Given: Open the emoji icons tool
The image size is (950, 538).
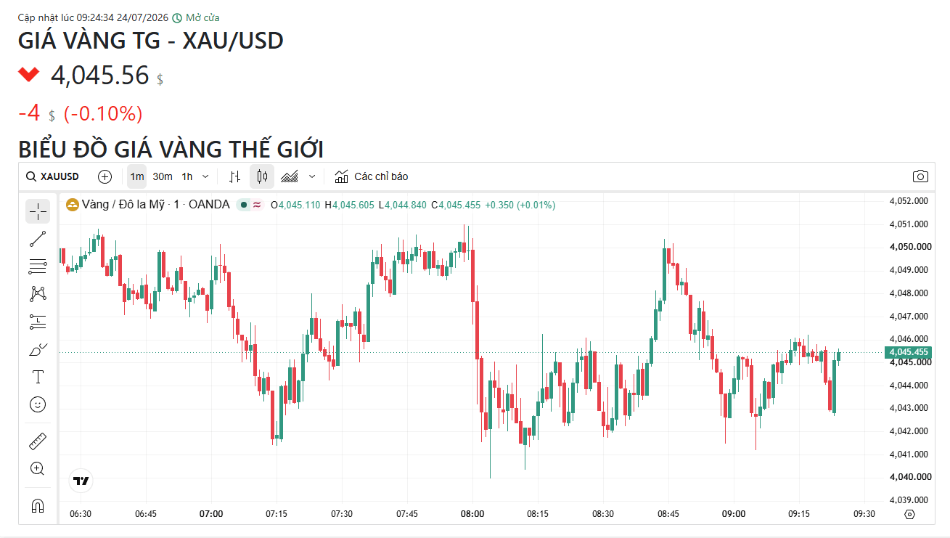Looking at the screenshot, I should click(x=38, y=404).
